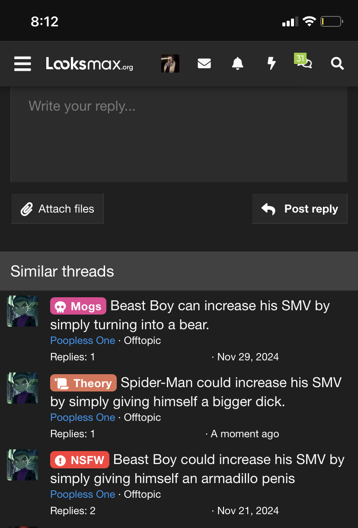The width and height of the screenshot is (358, 528).
Task: Open your profile avatar in the header
Action: click(170, 64)
